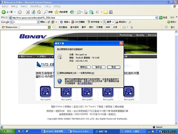Open the File menu in IE
Image resolution: width=178 pixels, height=134 pixels.
pos(5,6)
